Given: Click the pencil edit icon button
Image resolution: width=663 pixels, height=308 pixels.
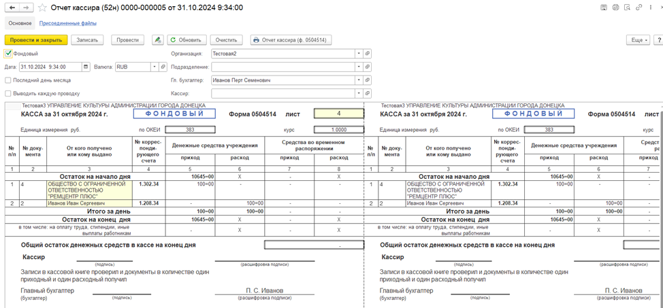Looking at the screenshot, I should [x=158, y=39].
